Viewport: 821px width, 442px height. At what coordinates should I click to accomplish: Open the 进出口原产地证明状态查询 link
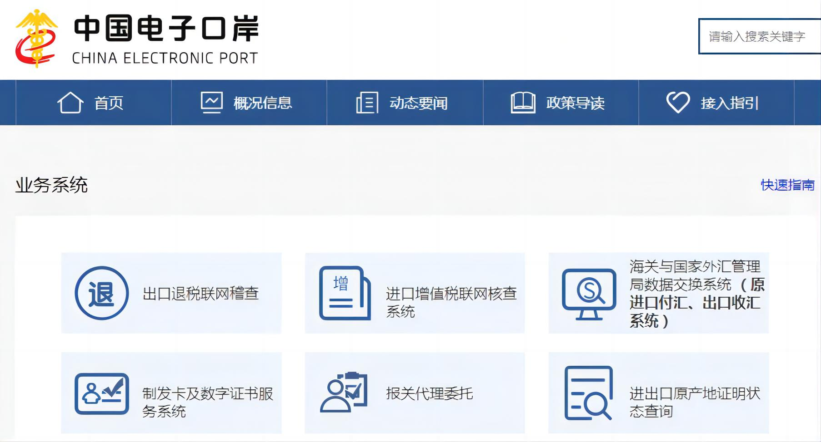click(658, 393)
